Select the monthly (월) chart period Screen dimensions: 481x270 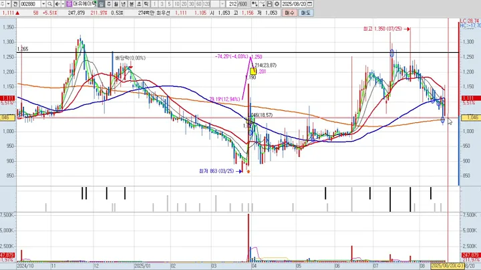click(116, 4)
